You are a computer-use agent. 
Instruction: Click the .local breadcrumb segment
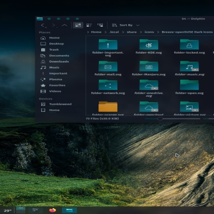pos(114,32)
